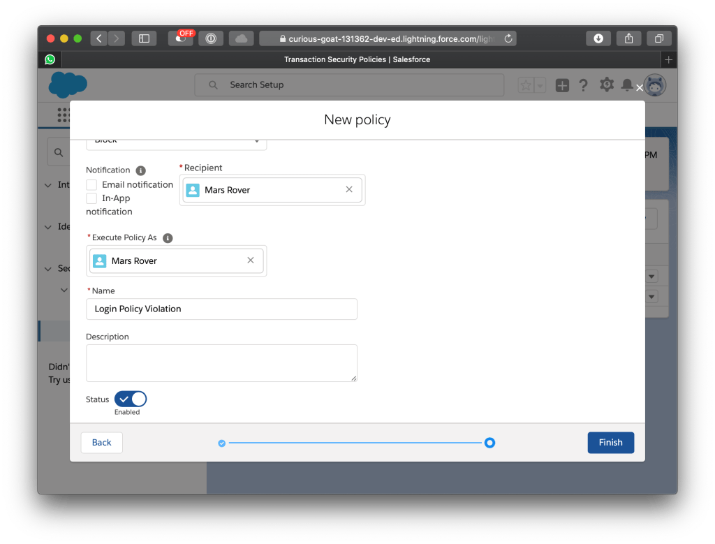This screenshot has height=544, width=715.
Task: Open the user avatar profile menu
Action: tap(654, 85)
